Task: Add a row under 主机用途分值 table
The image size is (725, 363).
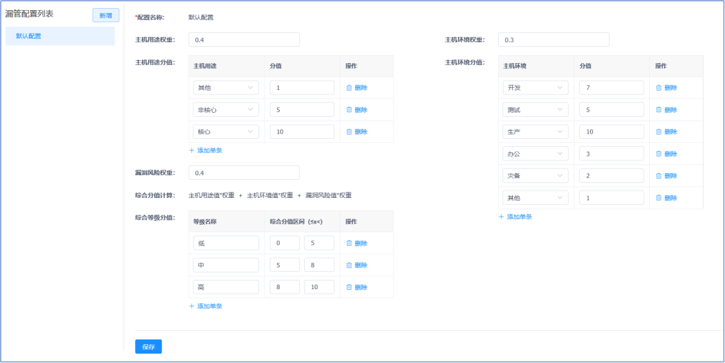Action: [206, 150]
